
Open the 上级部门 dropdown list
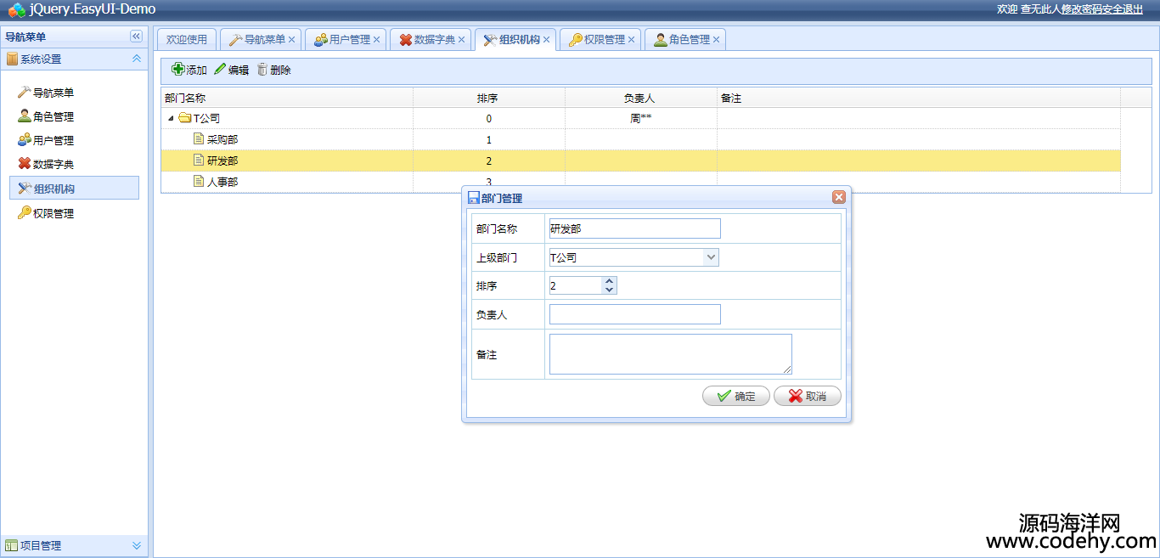(x=711, y=257)
